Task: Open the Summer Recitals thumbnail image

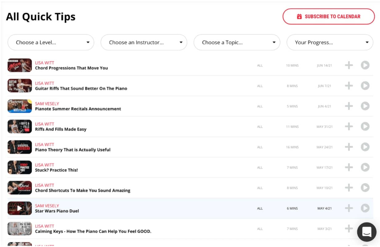Action: (20, 106)
